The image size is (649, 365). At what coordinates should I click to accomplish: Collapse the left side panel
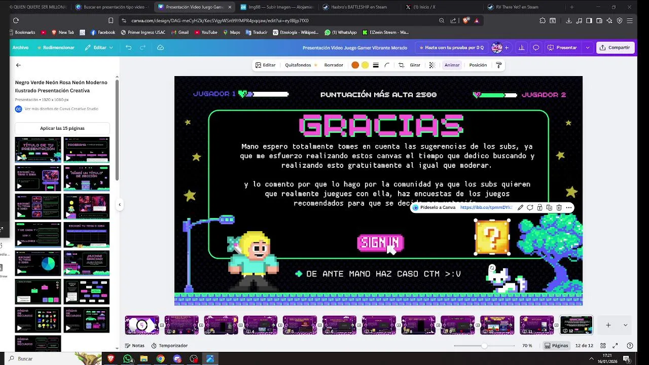pos(120,205)
